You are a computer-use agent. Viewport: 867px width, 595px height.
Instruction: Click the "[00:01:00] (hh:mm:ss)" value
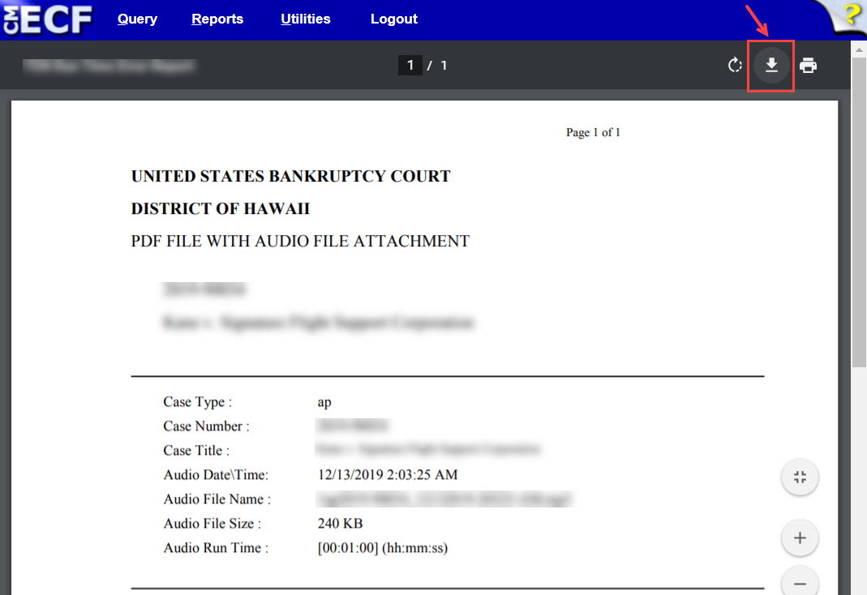(x=383, y=548)
